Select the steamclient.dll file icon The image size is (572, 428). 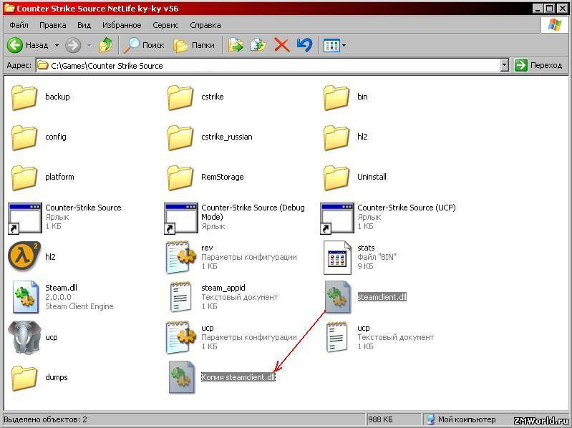coord(338,297)
